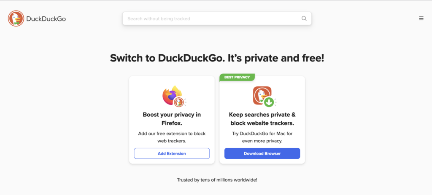Click the Trusted by tens of millions text
This screenshot has height=195, width=432.
[x=217, y=180]
